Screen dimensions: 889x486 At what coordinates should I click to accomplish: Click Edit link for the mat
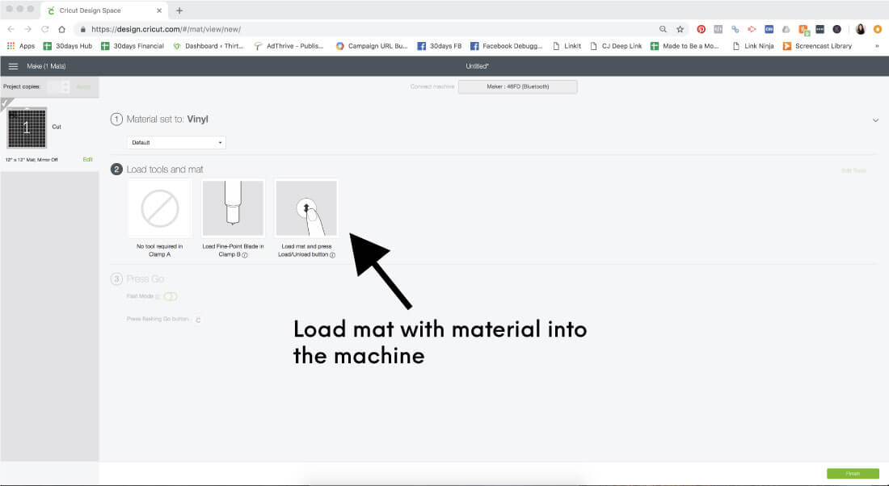click(87, 160)
